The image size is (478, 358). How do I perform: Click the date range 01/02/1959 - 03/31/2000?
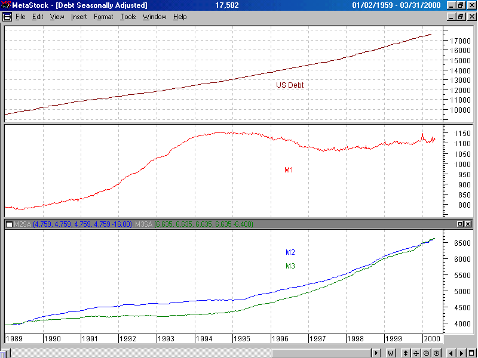click(x=396, y=5)
